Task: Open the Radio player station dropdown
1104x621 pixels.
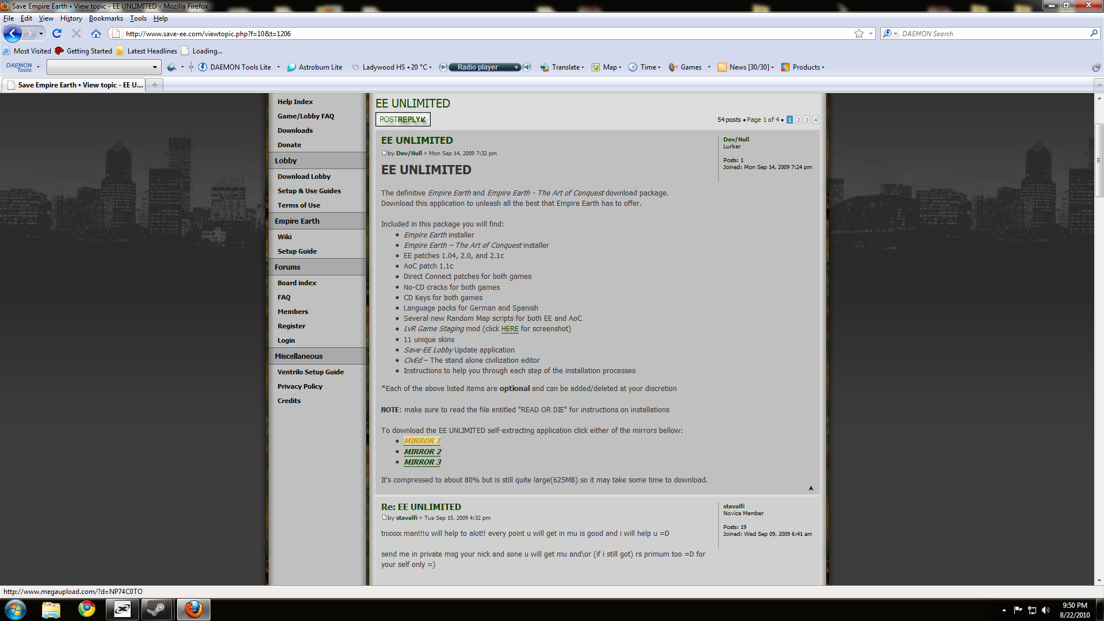Action: coord(516,67)
